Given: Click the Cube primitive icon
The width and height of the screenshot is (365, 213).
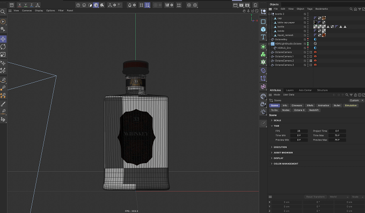Looking at the screenshot, I should pyautogui.click(x=263, y=29).
